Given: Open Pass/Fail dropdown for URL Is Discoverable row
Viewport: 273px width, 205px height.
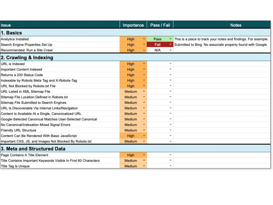Looking at the screenshot, I should coord(170,108).
